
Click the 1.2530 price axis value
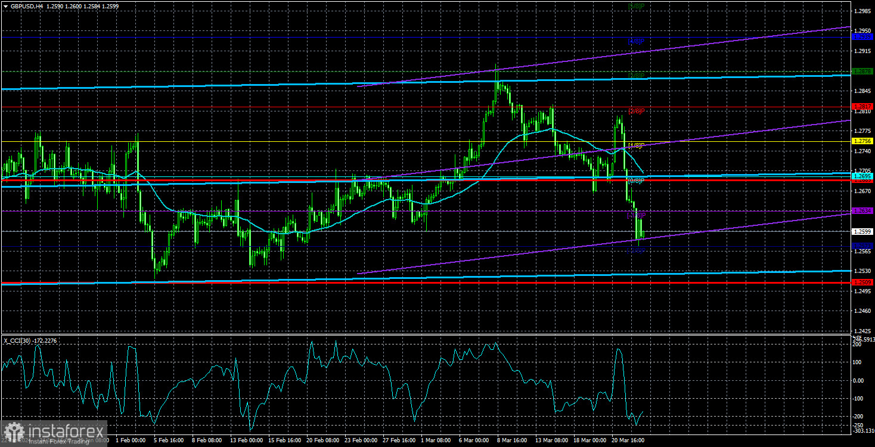click(862, 271)
